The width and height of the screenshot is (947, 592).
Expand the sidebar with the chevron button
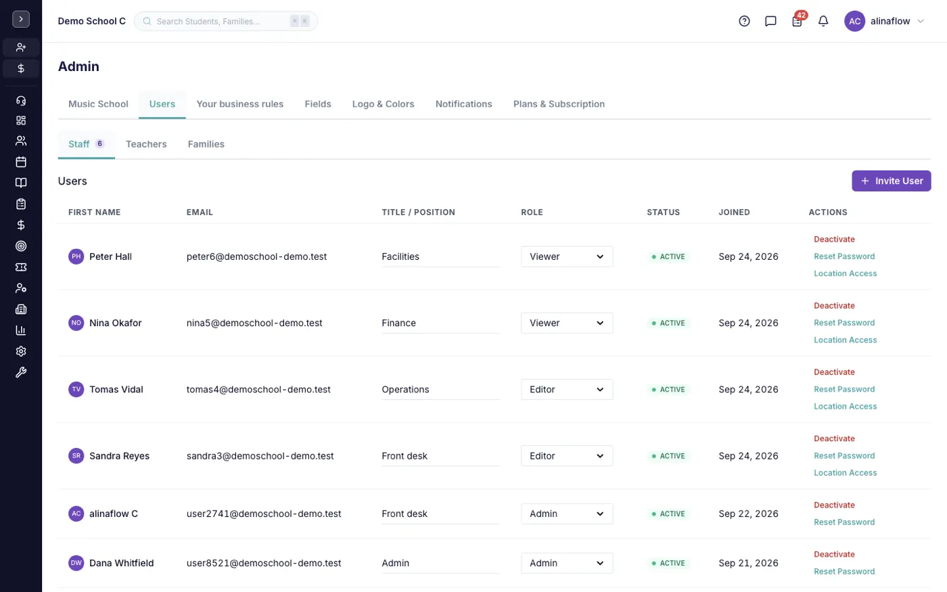21,20
